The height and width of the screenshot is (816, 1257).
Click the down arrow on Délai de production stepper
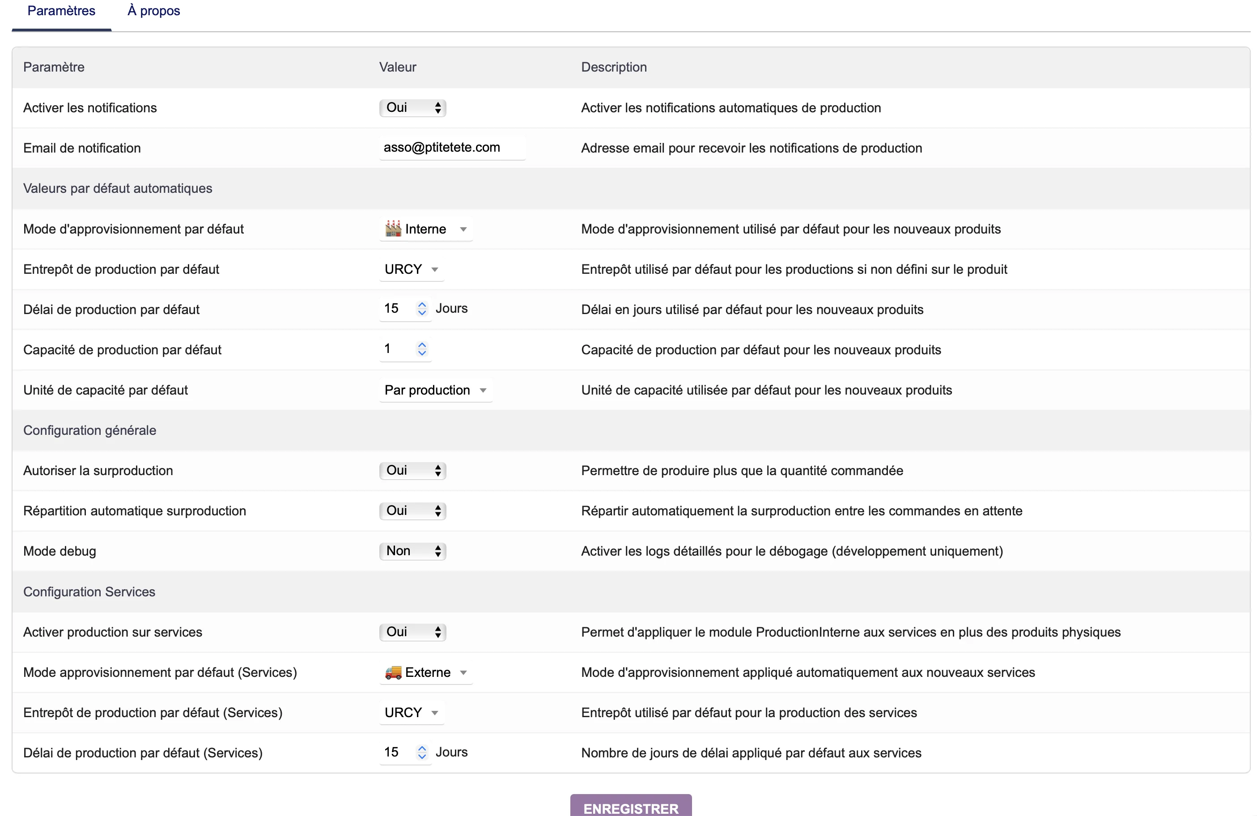click(422, 313)
